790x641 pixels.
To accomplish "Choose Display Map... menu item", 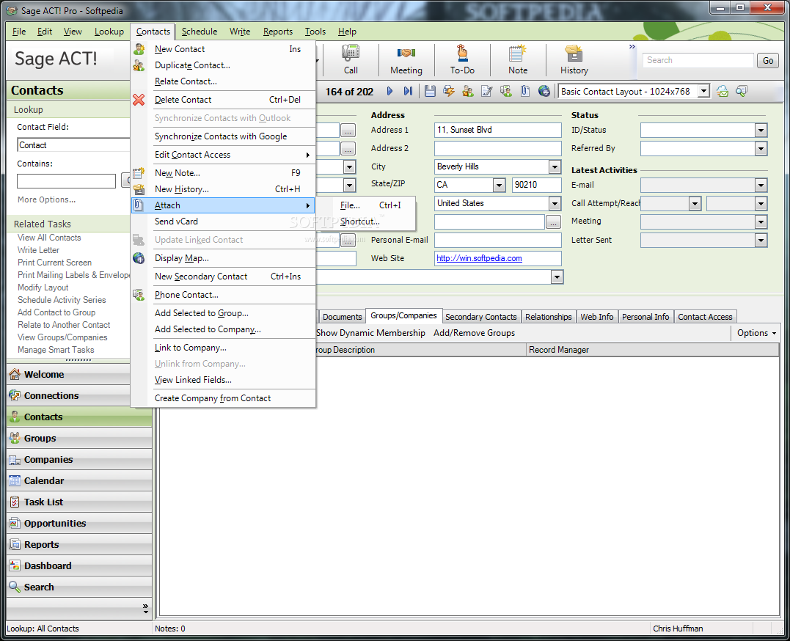I will 223,258.
